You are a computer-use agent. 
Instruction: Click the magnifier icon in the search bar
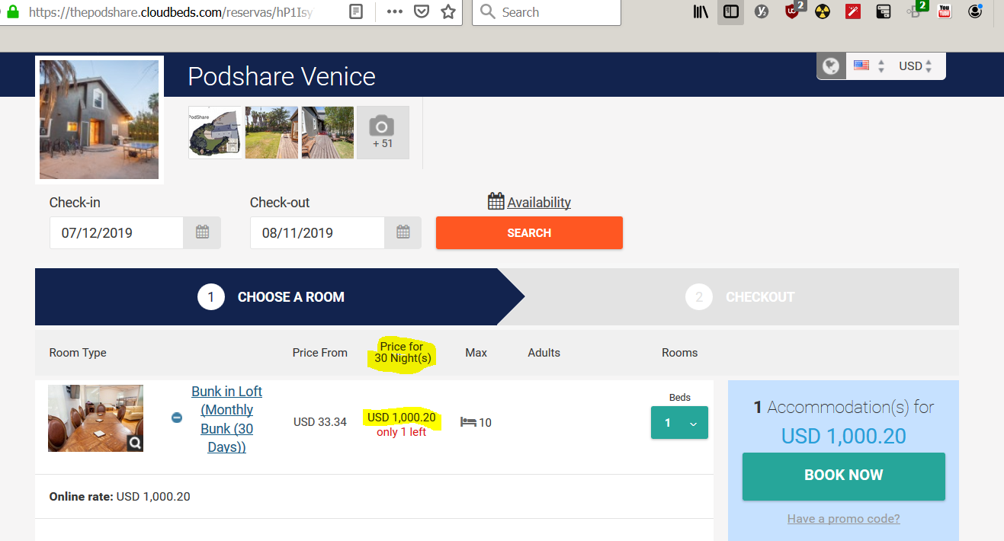(487, 12)
